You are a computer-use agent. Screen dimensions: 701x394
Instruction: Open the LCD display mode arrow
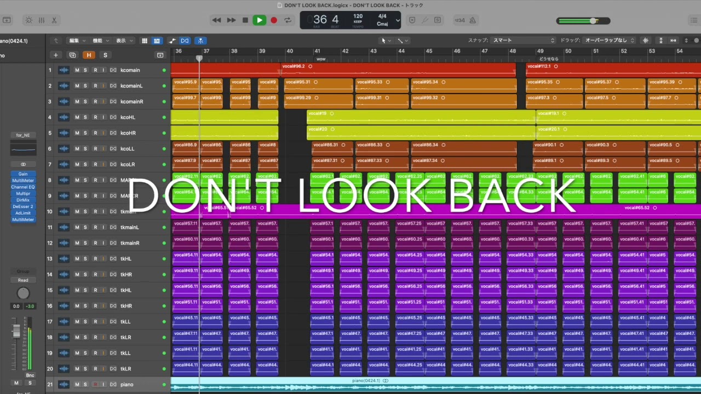tap(398, 20)
